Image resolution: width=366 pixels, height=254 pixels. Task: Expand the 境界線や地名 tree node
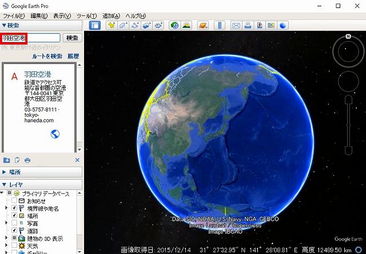[x=6, y=208]
